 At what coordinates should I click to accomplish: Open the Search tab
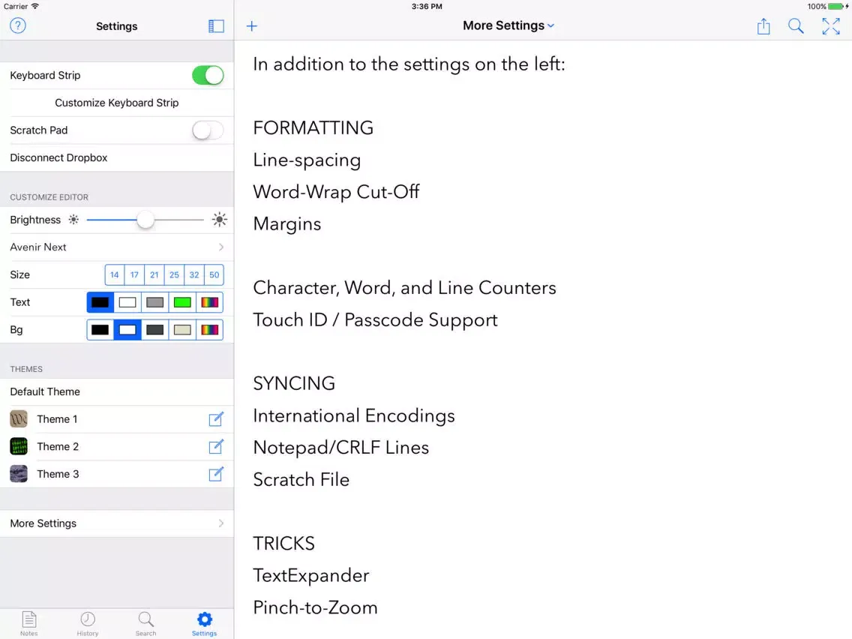point(145,623)
